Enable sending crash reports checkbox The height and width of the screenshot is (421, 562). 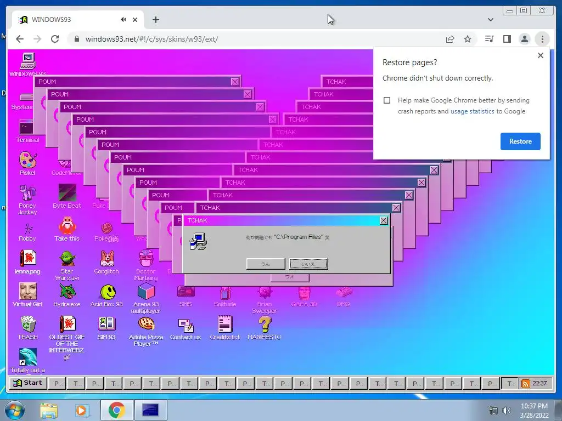point(387,100)
